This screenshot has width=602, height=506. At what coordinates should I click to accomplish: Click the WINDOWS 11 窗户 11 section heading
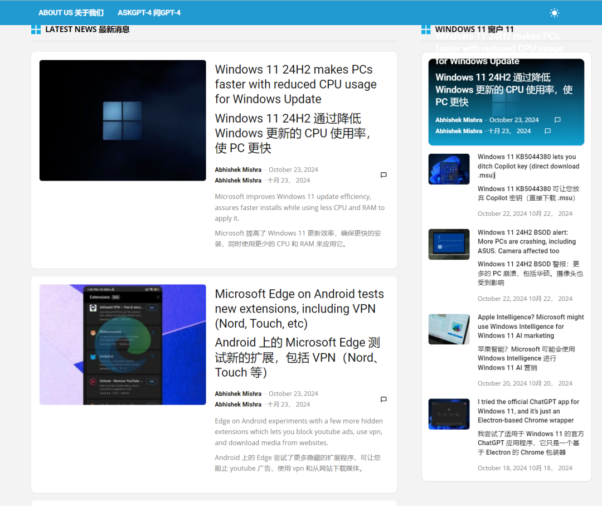[x=474, y=30]
